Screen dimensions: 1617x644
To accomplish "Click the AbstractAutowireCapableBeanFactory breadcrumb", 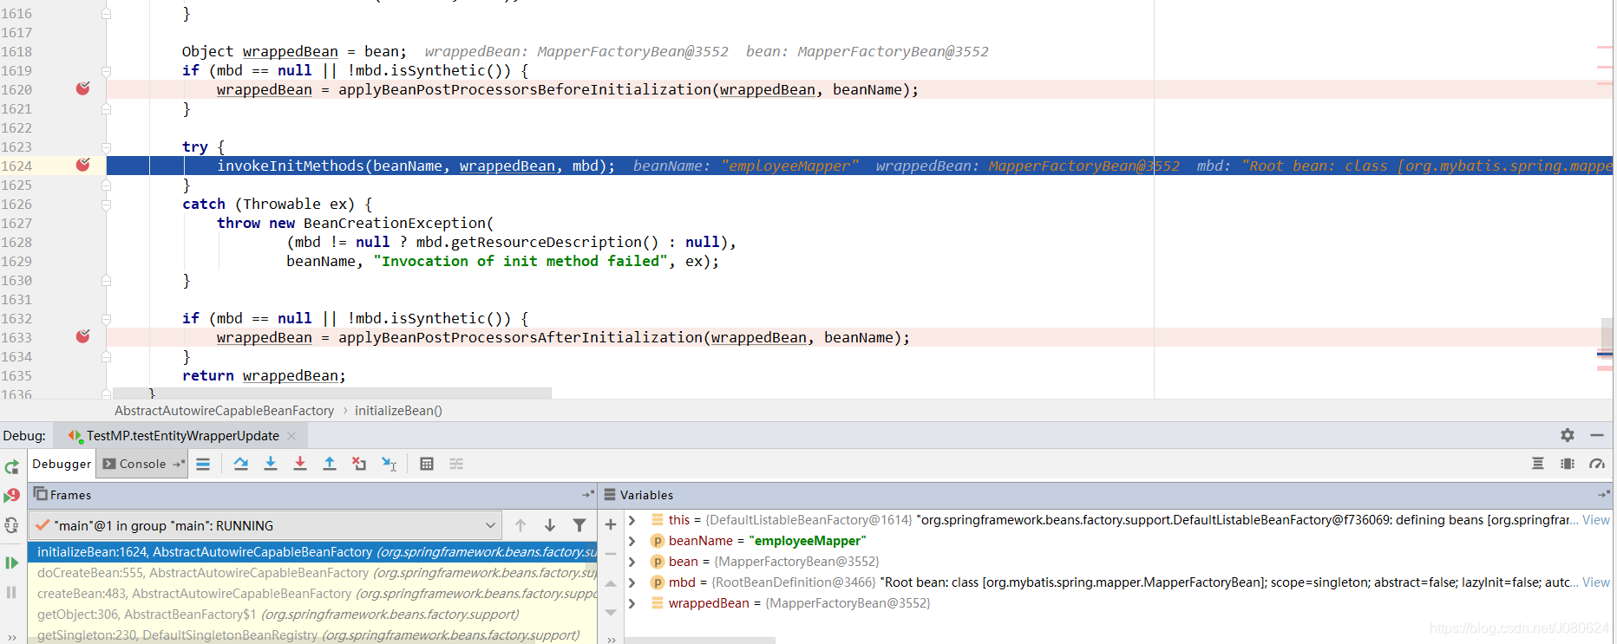I will click(x=224, y=411).
